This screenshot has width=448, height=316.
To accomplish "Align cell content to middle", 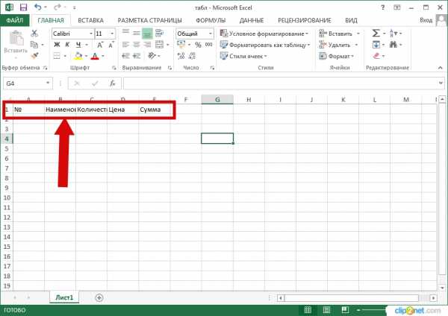I will click(x=137, y=33).
